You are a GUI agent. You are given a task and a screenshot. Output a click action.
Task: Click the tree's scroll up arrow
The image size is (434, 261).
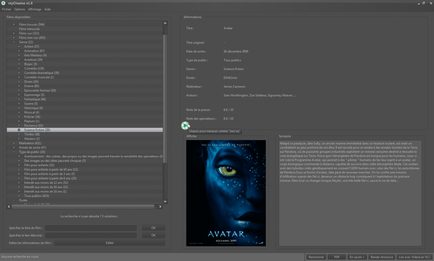165,23
